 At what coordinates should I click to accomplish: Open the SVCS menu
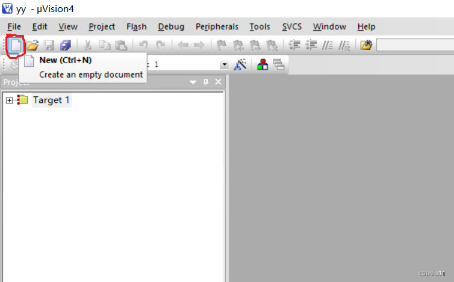tap(292, 26)
